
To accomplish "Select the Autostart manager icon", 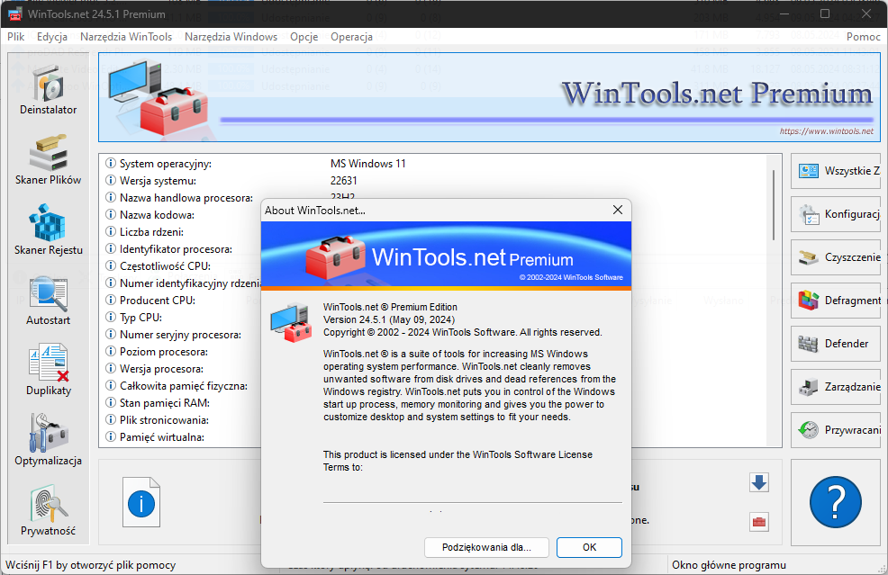I will tap(48, 301).
